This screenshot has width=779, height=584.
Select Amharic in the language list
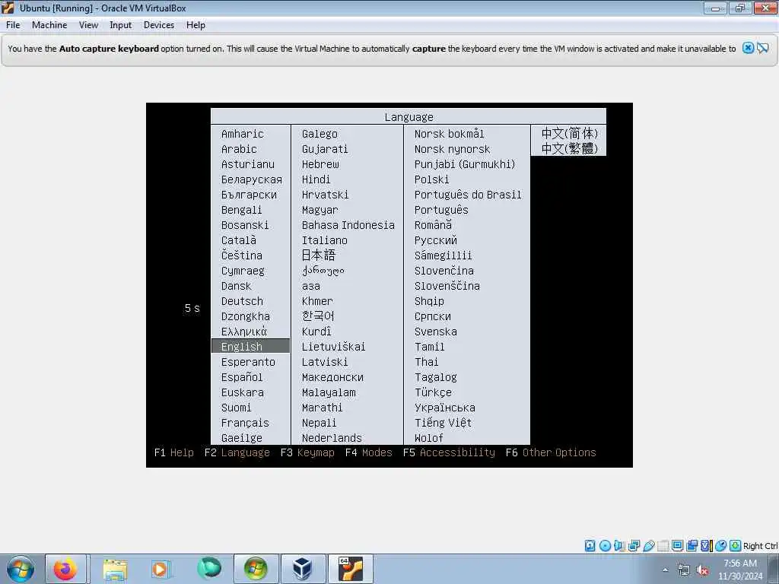(x=243, y=134)
